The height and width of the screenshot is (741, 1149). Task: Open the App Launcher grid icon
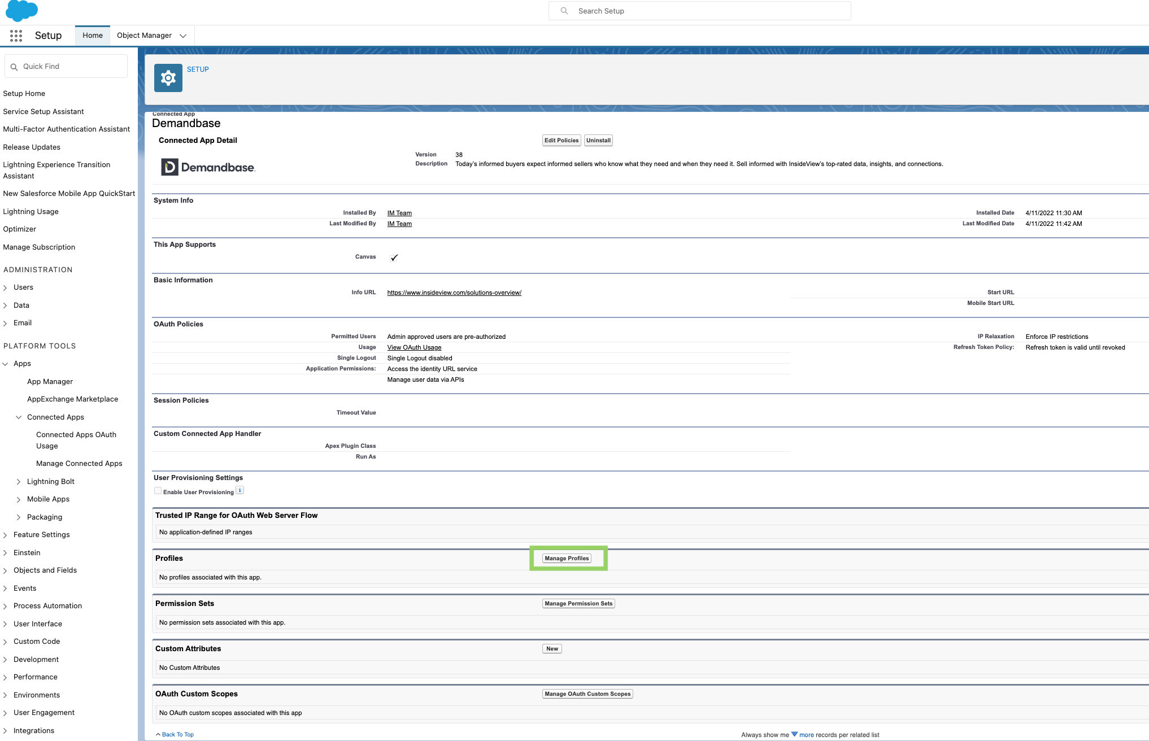16,36
